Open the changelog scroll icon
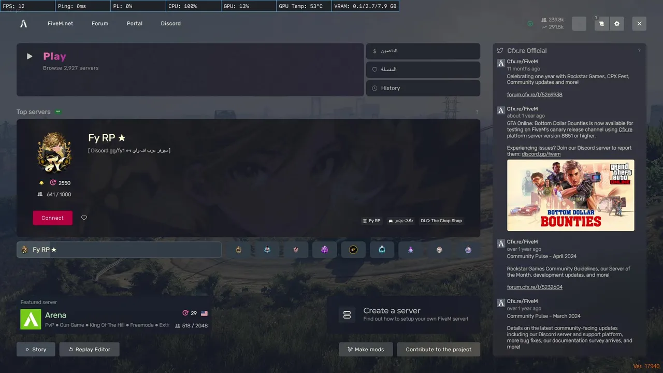 click(x=602, y=24)
